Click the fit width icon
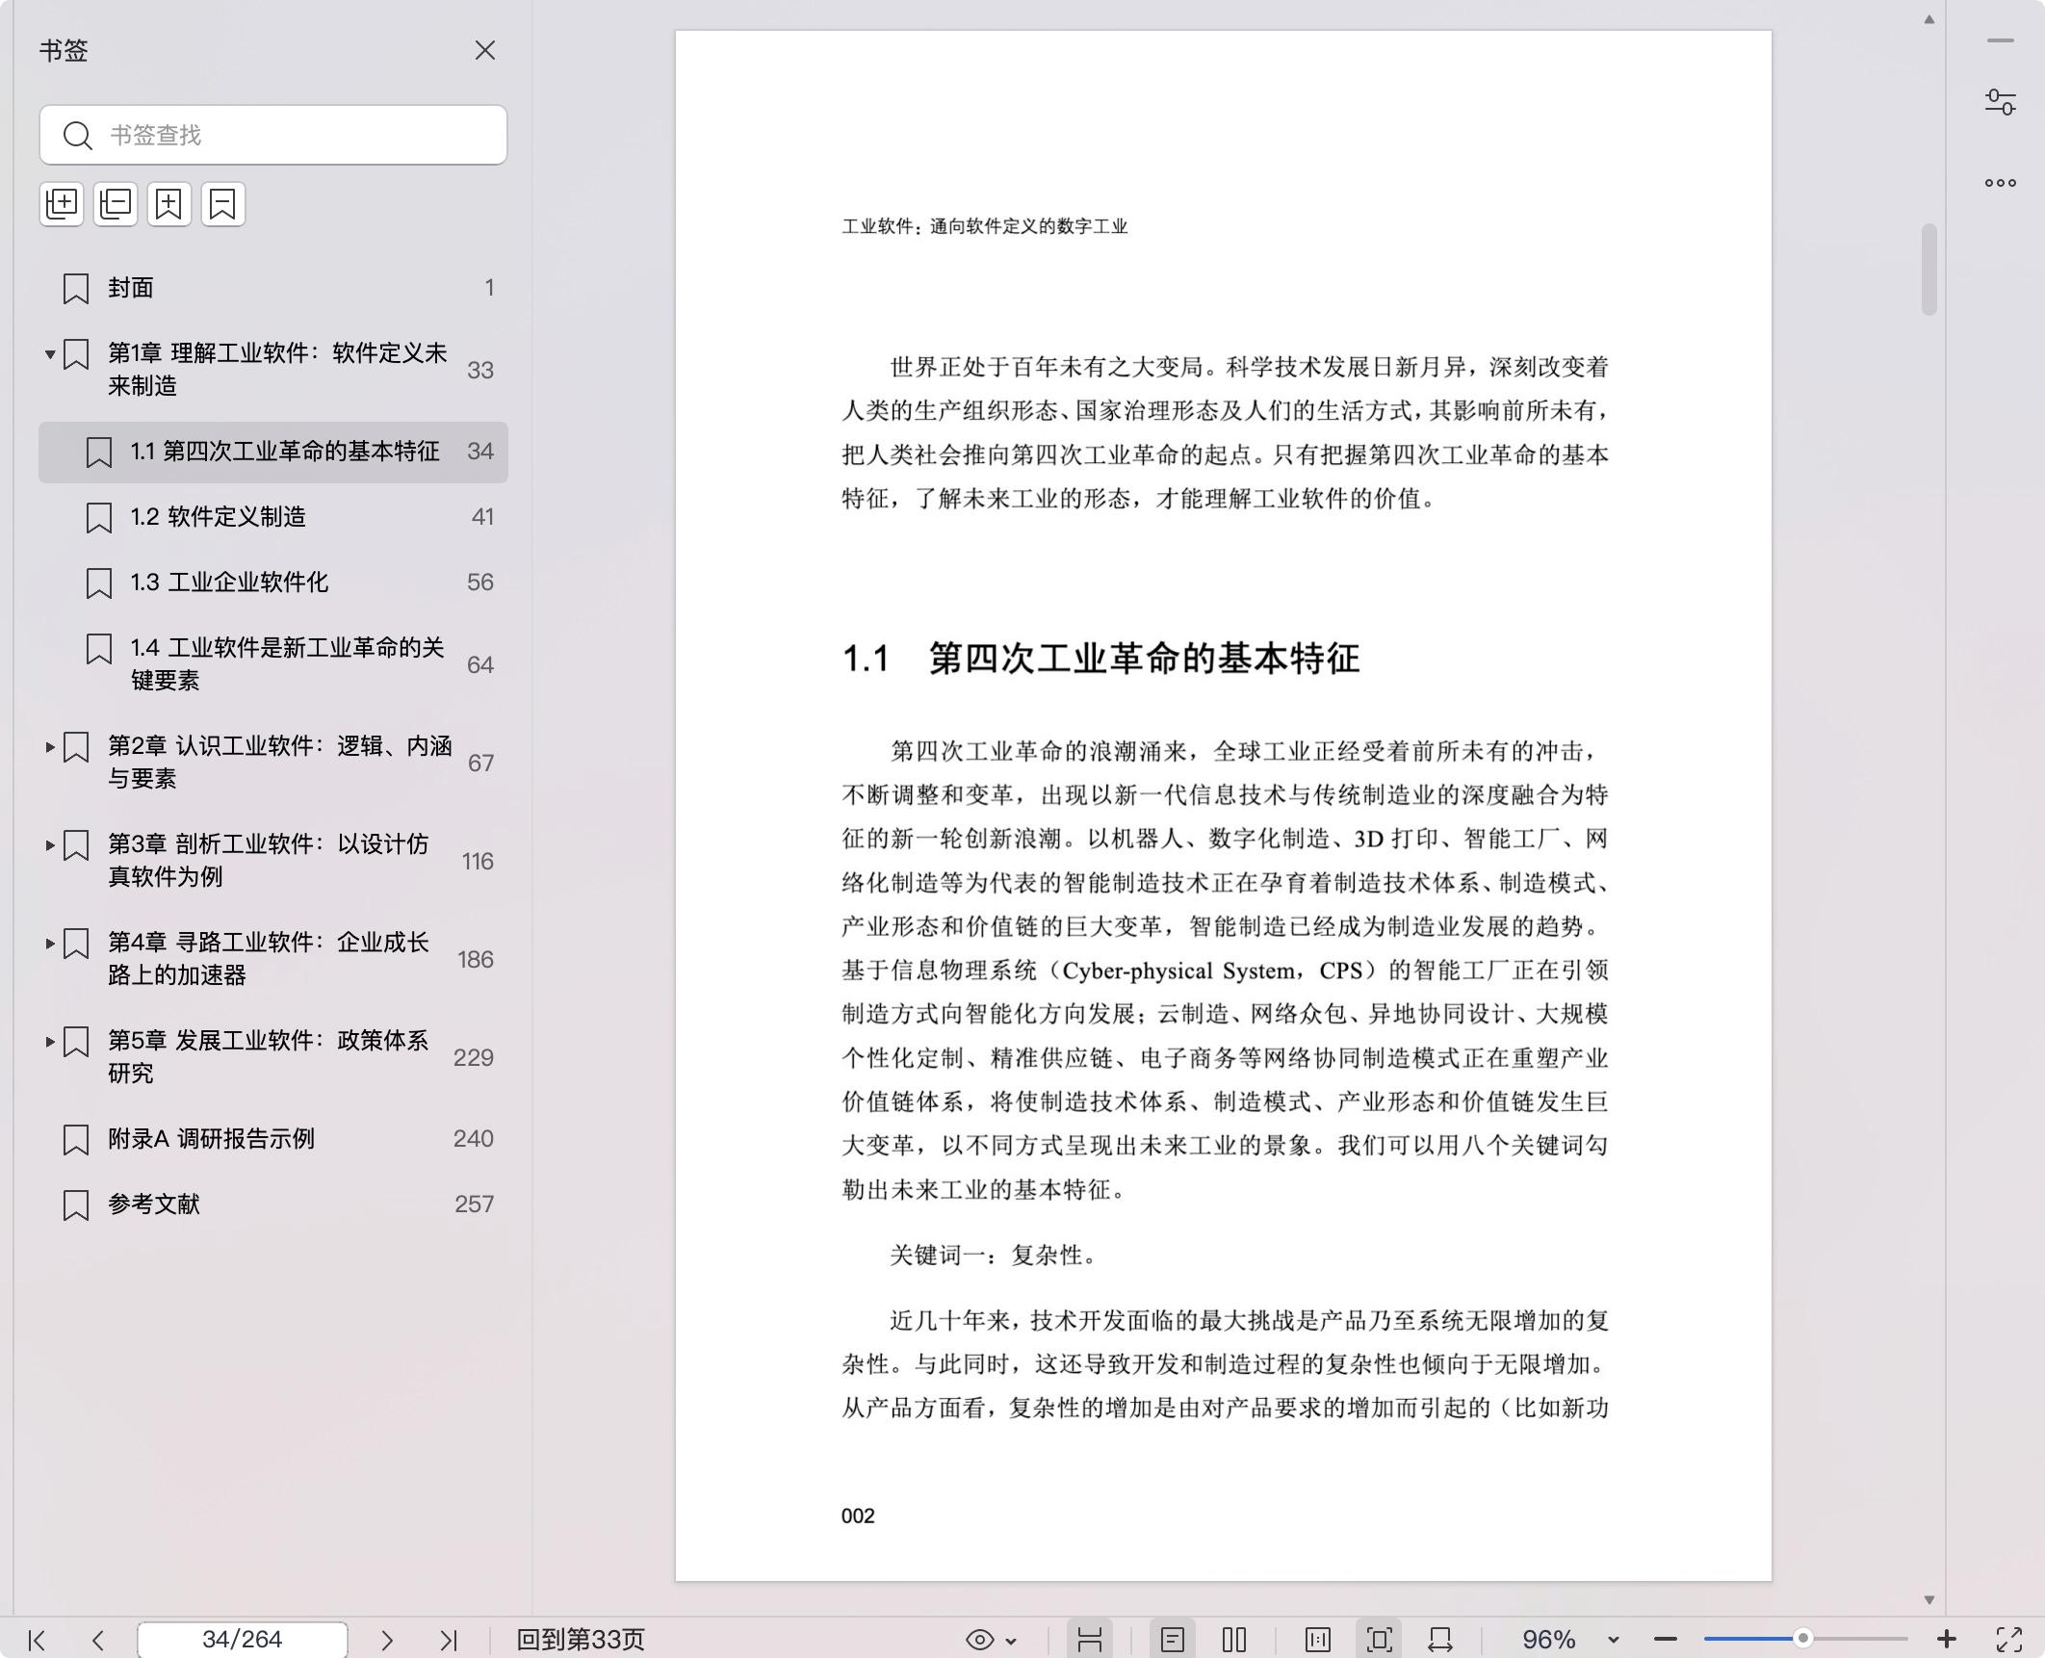Screen dimensions: 2045x1658 [x=1440, y=1640]
